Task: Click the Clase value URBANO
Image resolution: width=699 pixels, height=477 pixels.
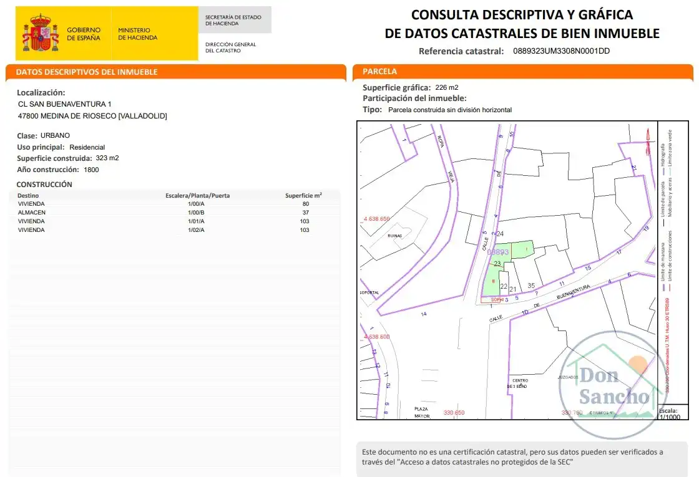Action: coord(55,135)
